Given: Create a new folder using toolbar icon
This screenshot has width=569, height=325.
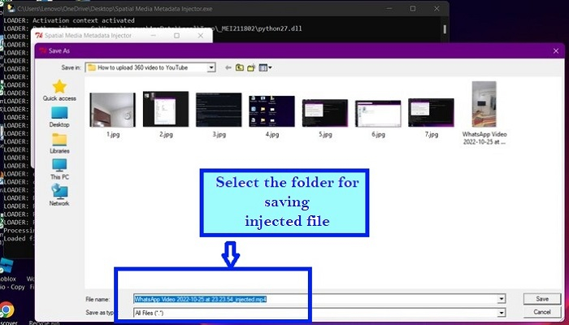Looking at the screenshot, I should [x=250, y=67].
